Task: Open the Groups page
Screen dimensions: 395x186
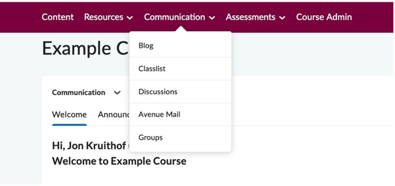Action: [150, 138]
